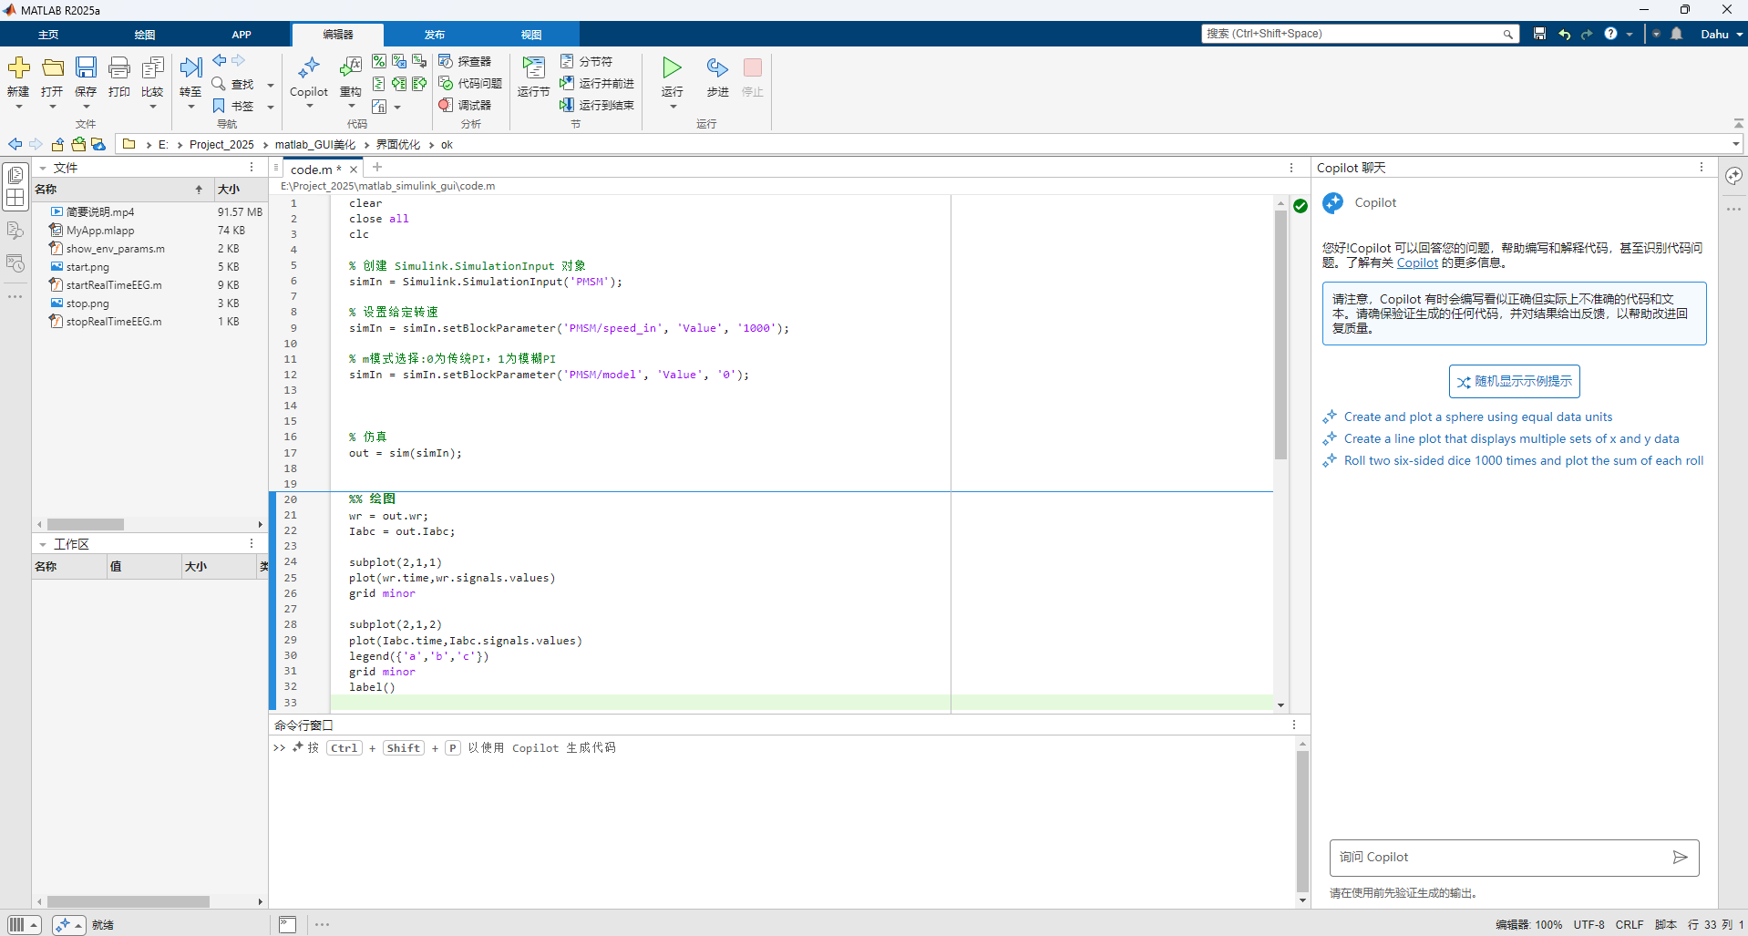
Task: Switch to the 绘图 tab
Action: click(145, 35)
